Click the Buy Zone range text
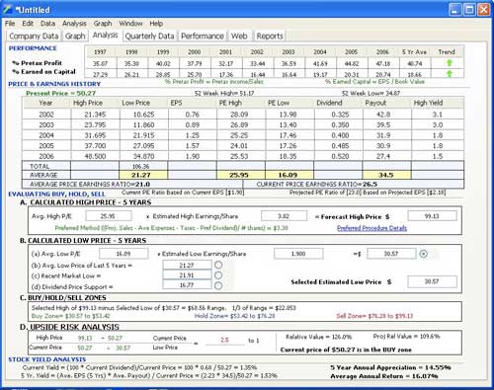494x390 pixels. (x=70, y=316)
